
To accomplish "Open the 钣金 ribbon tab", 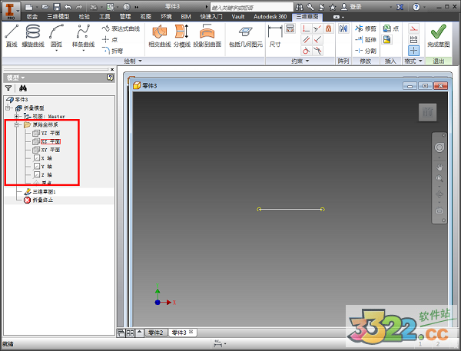I will pyautogui.click(x=32, y=17).
